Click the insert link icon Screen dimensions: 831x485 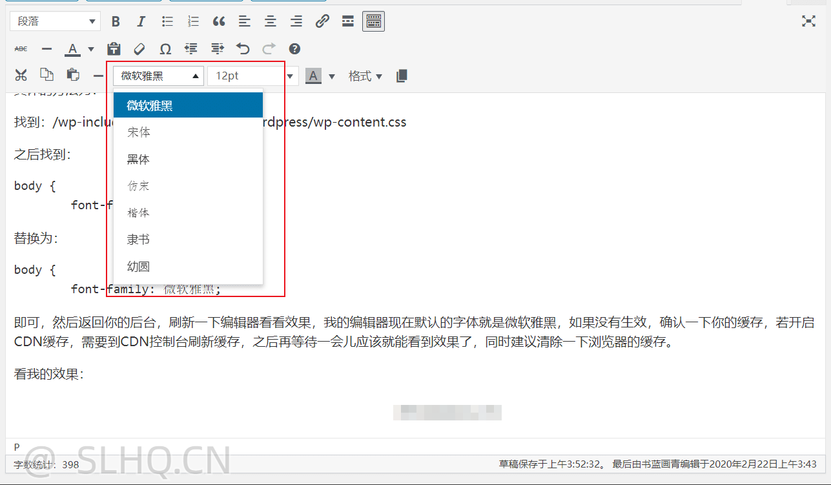(x=322, y=21)
